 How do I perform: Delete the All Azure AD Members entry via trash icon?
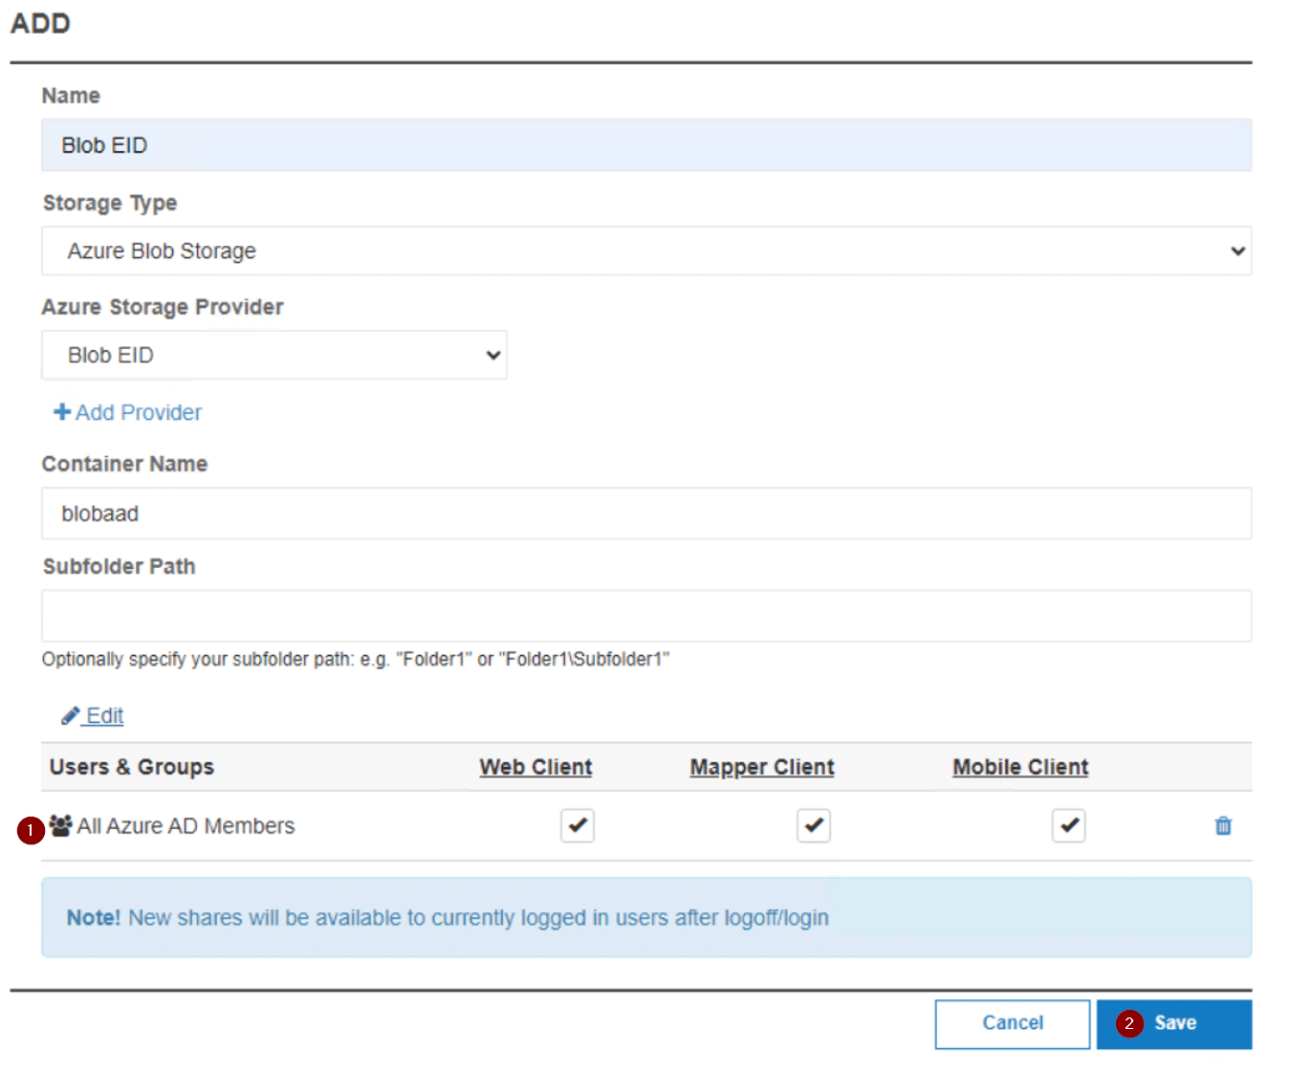(1223, 825)
